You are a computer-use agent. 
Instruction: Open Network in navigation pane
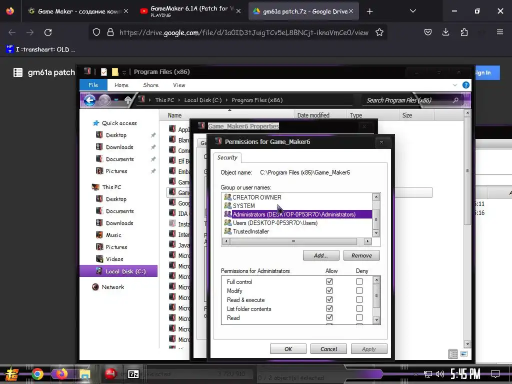pos(112,287)
